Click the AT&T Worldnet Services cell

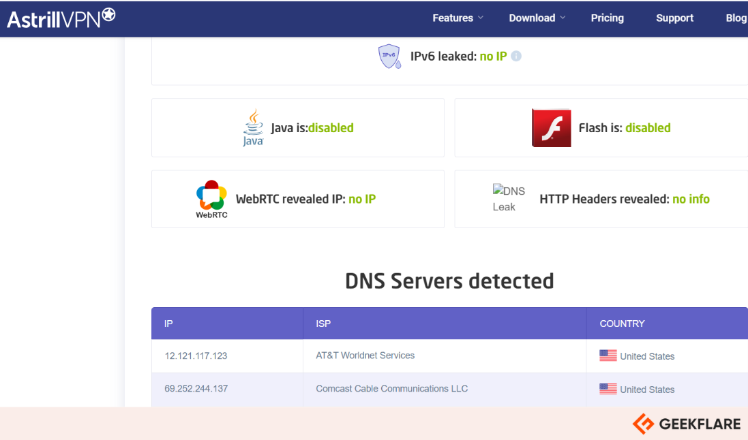365,356
